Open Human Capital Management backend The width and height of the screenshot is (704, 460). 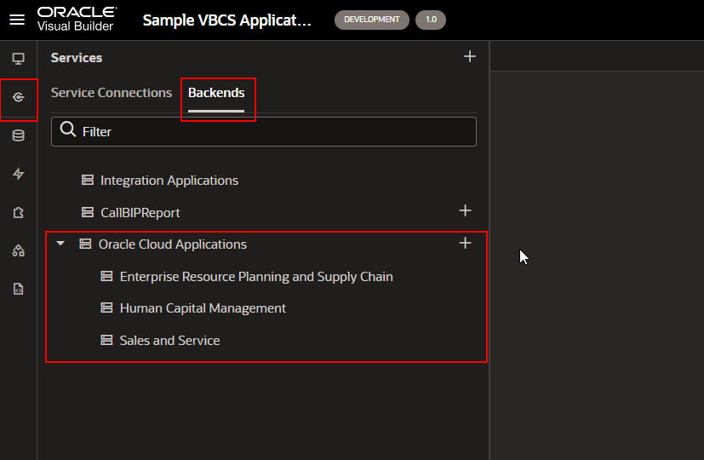pyautogui.click(x=203, y=308)
